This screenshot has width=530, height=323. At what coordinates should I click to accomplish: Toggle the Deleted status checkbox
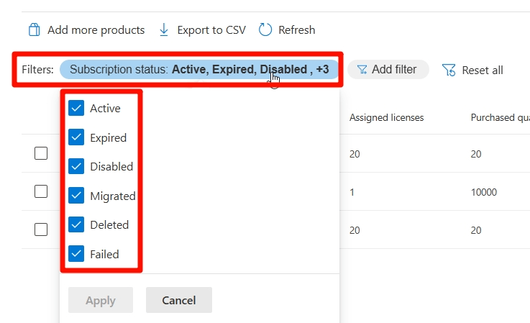pyautogui.click(x=76, y=224)
